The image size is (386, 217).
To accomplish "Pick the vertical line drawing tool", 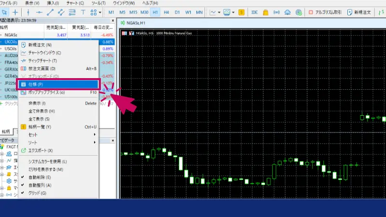I will coord(28,12).
